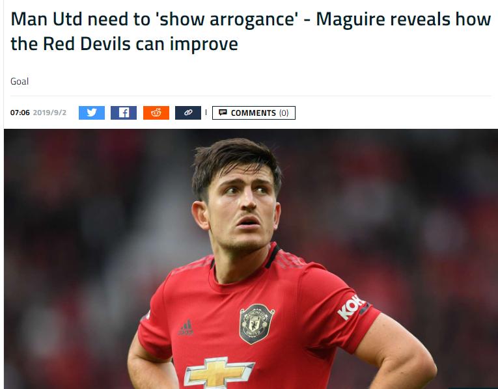Share the article on Reddit
The image size is (498, 389).
click(x=156, y=113)
